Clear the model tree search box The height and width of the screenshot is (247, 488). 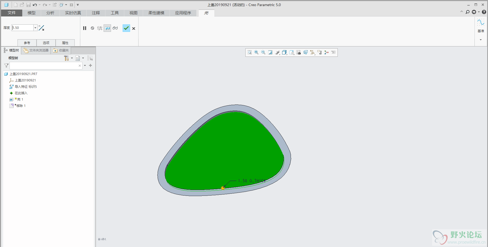tap(80, 66)
